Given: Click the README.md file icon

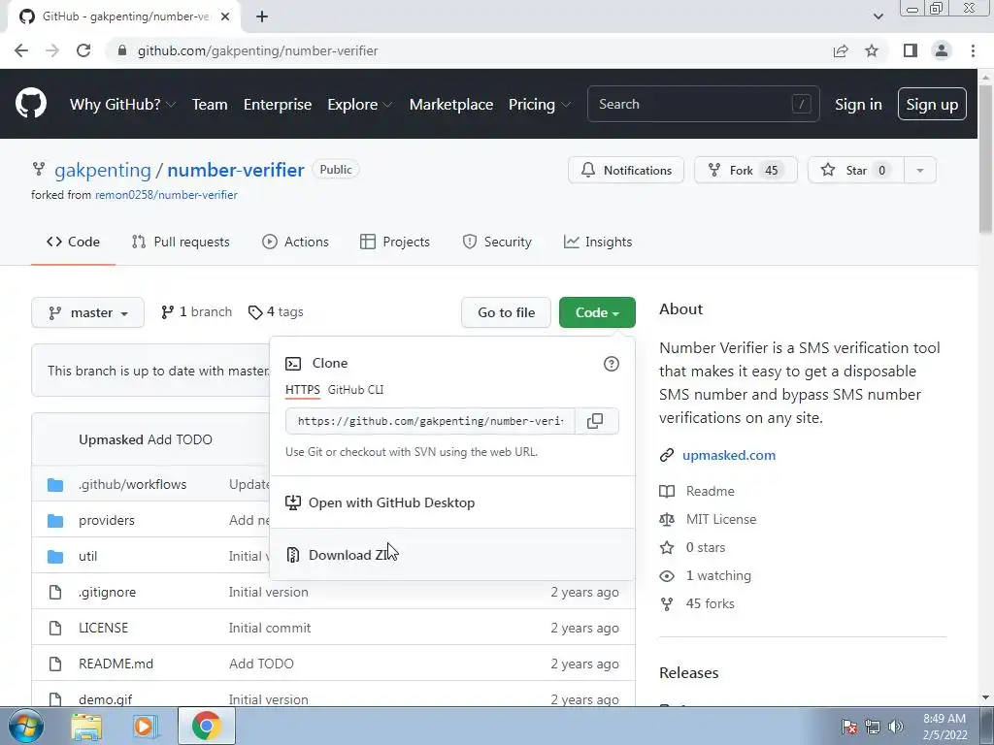Looking at the screenshot, I should [x=55, y=664].
